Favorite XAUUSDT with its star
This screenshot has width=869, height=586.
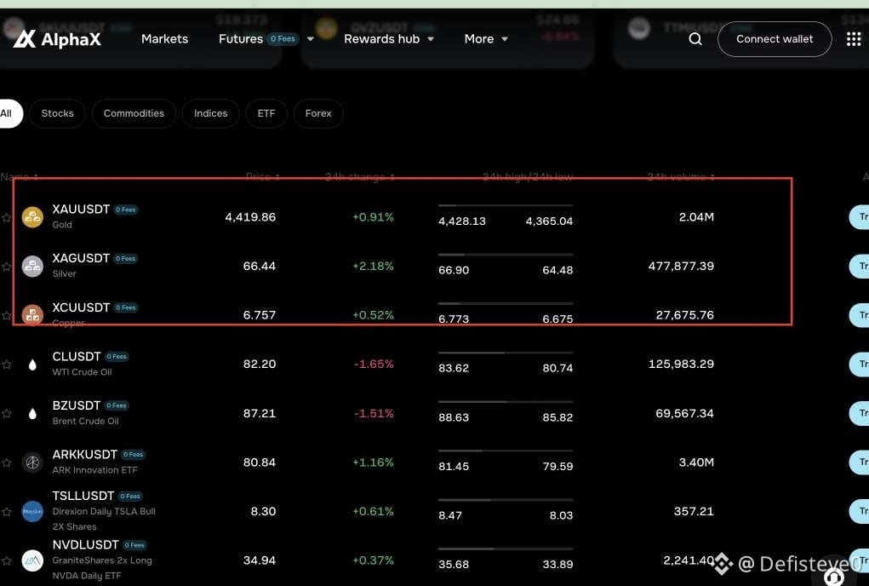point(6,218)
